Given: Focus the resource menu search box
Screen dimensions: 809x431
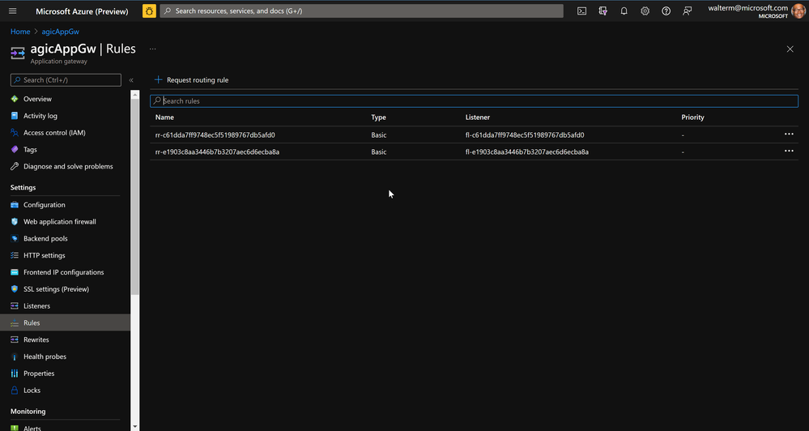Looking at the screenshot, I should click(x=66, y=80).
